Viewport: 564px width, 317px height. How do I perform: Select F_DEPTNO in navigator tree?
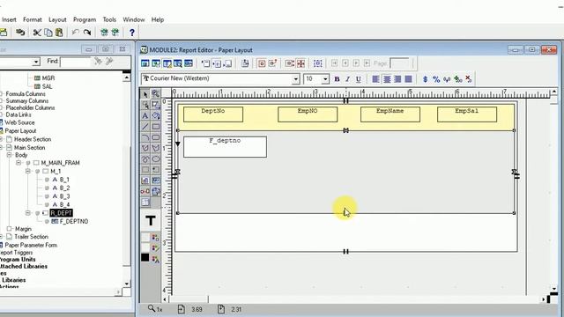pyautogui.click(x=74, y=221)
